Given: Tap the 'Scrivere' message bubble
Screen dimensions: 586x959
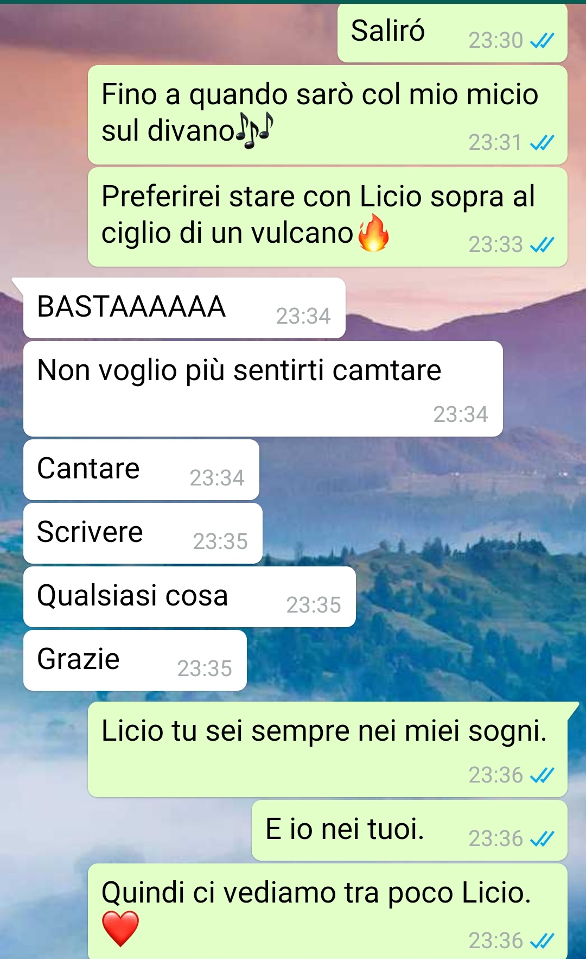Looking at the screenshot, I should (143, 533).
